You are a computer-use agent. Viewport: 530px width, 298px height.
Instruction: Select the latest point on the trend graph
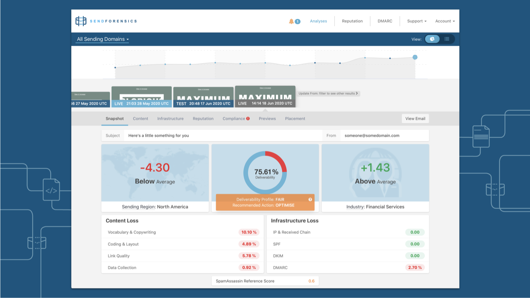(x=415, y=57)
